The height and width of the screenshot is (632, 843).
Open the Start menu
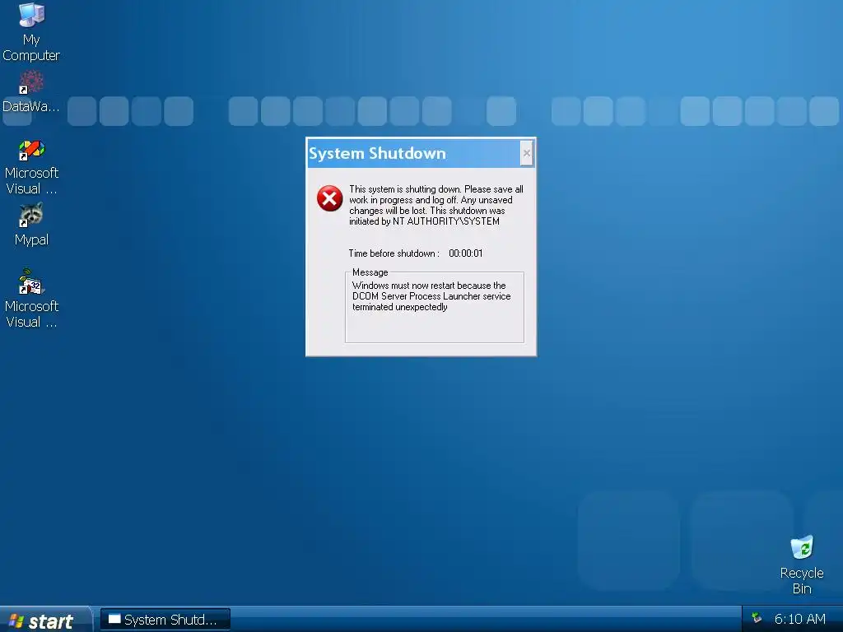tap(44, 620)
